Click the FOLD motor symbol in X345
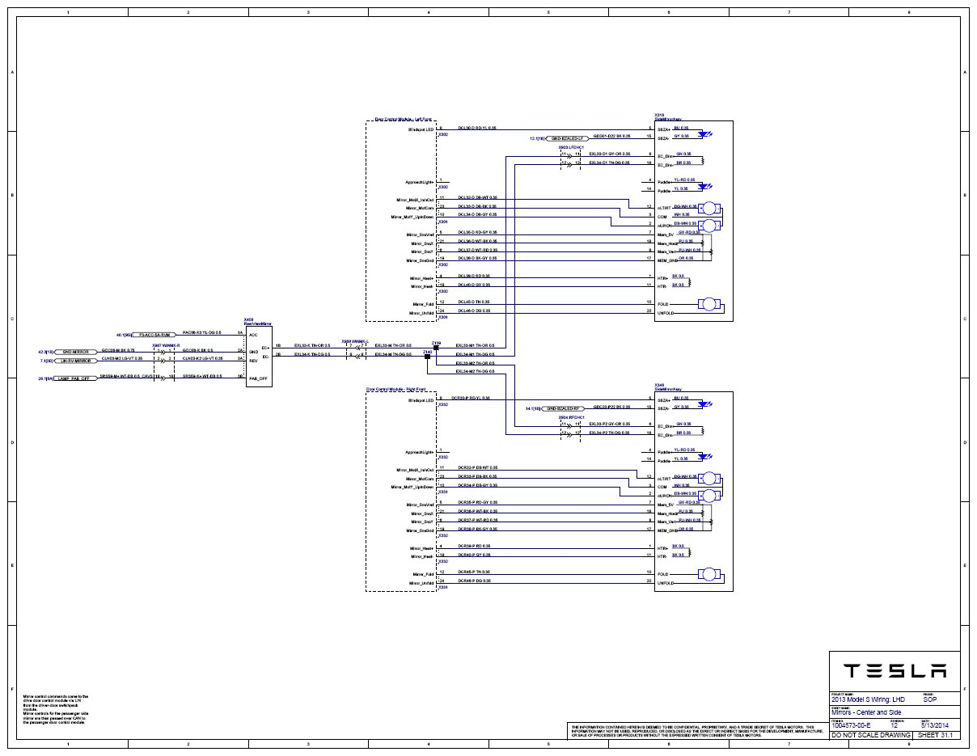 point(709,575)
